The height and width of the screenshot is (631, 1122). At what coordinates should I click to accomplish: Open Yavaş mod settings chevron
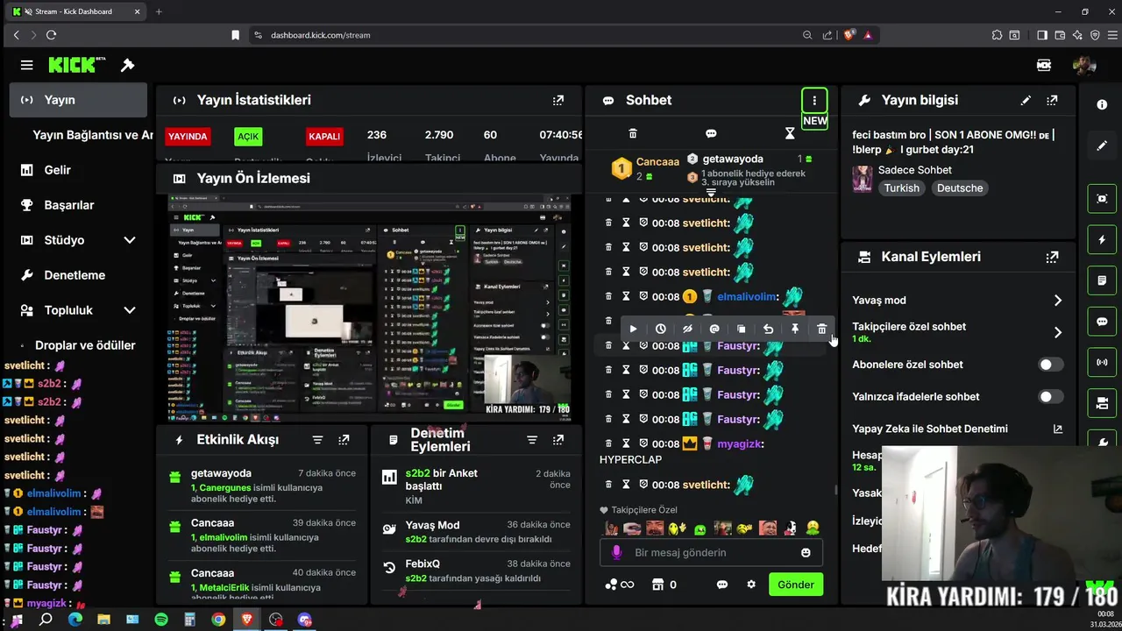(x=1057, y=301)
